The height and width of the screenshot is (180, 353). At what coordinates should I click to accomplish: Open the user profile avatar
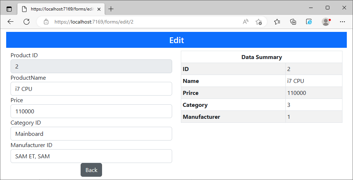click(x=326, y=22)
